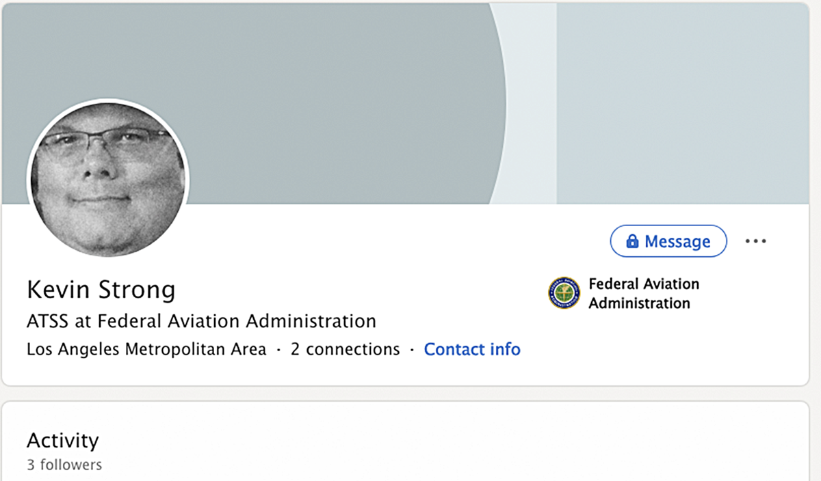Screen dimensions: 821x481
Task: View the 2 connections list
Action: 345,349
